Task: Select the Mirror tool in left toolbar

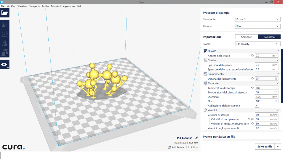Action: [5, 43]
